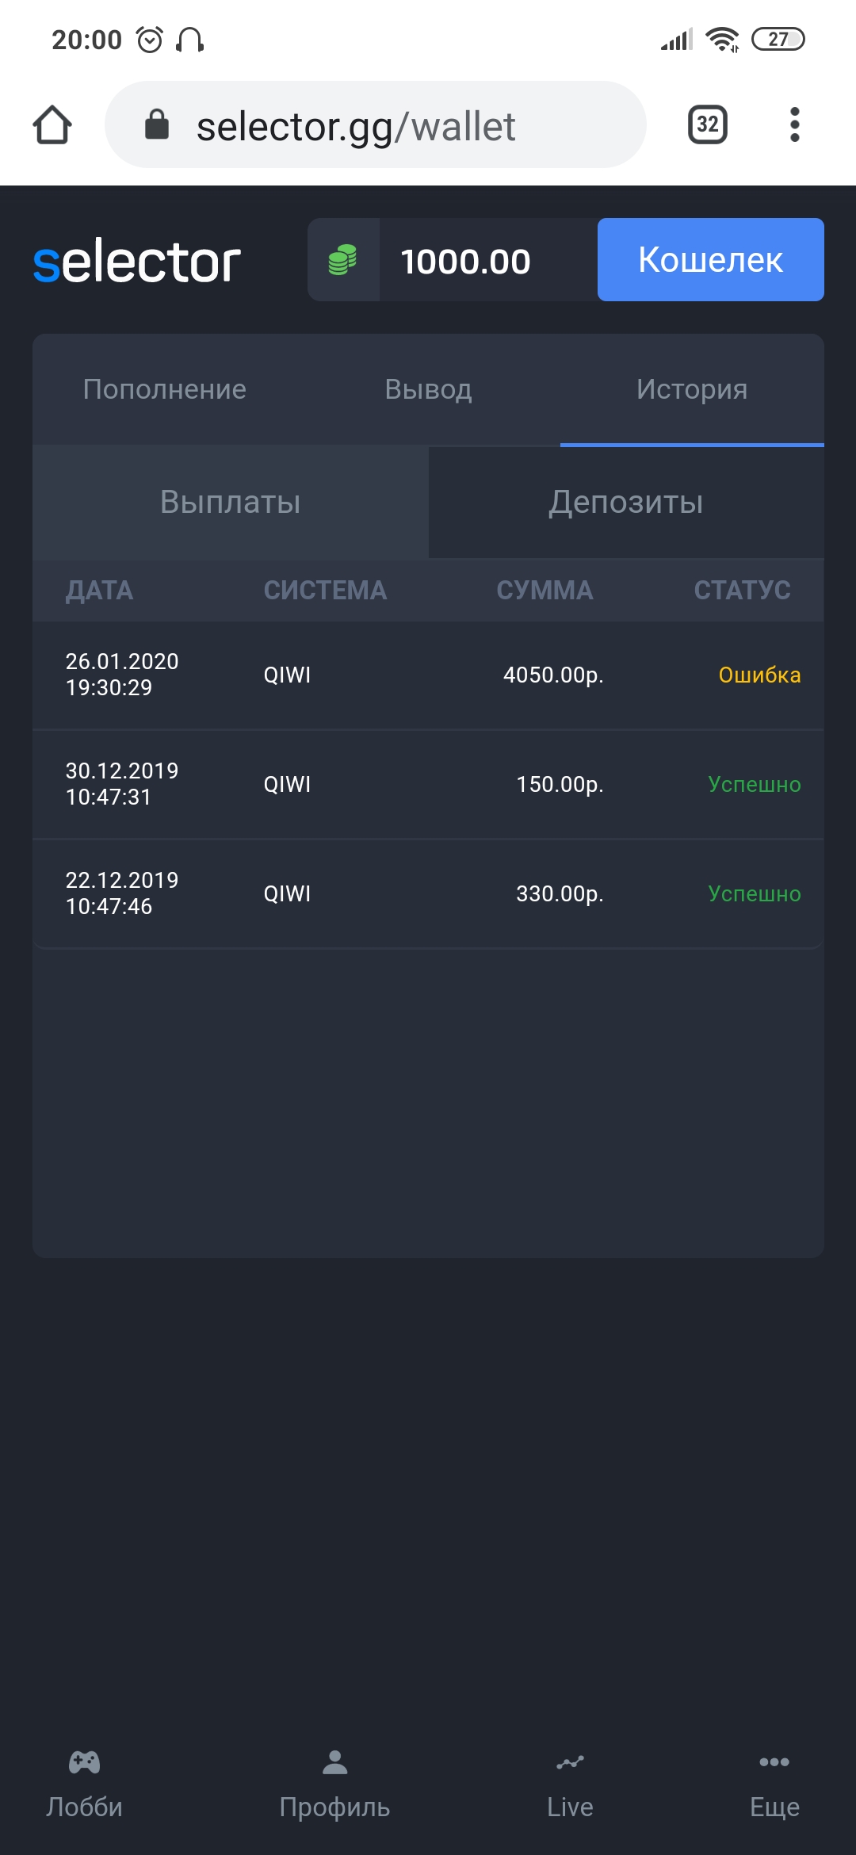
Task: Open the Еще three-dots icon
Action: pos(774,1762)
